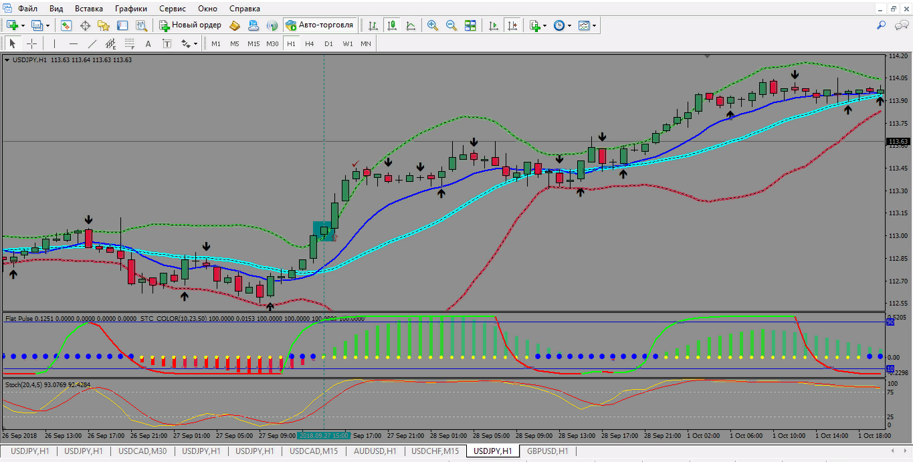
Task: Click the chart shift triangle marker atop the chart
Action: tap(707, 57)
